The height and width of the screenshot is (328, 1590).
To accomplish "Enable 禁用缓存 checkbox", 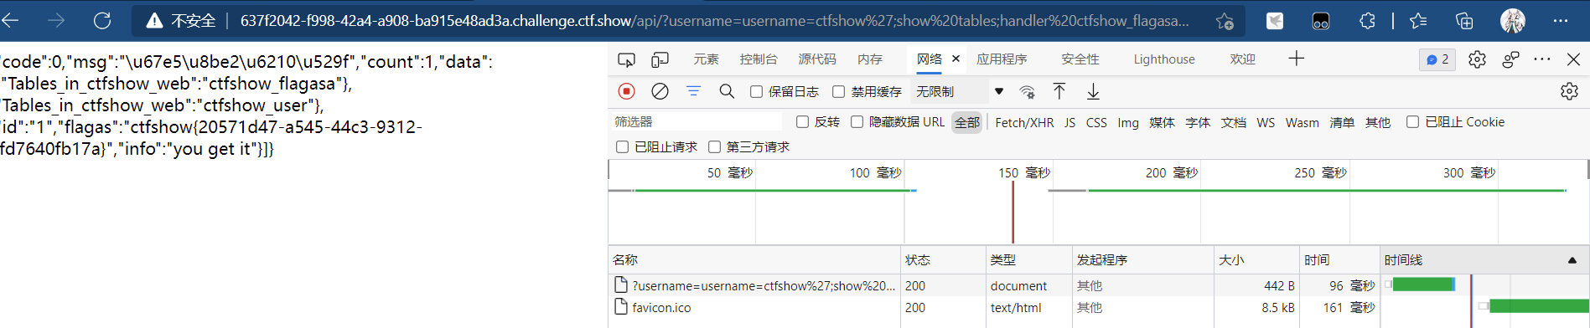I will click(x=838, y=91).
